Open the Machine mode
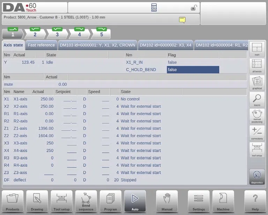This screenshot has height=215, width=268. [223, 201]
